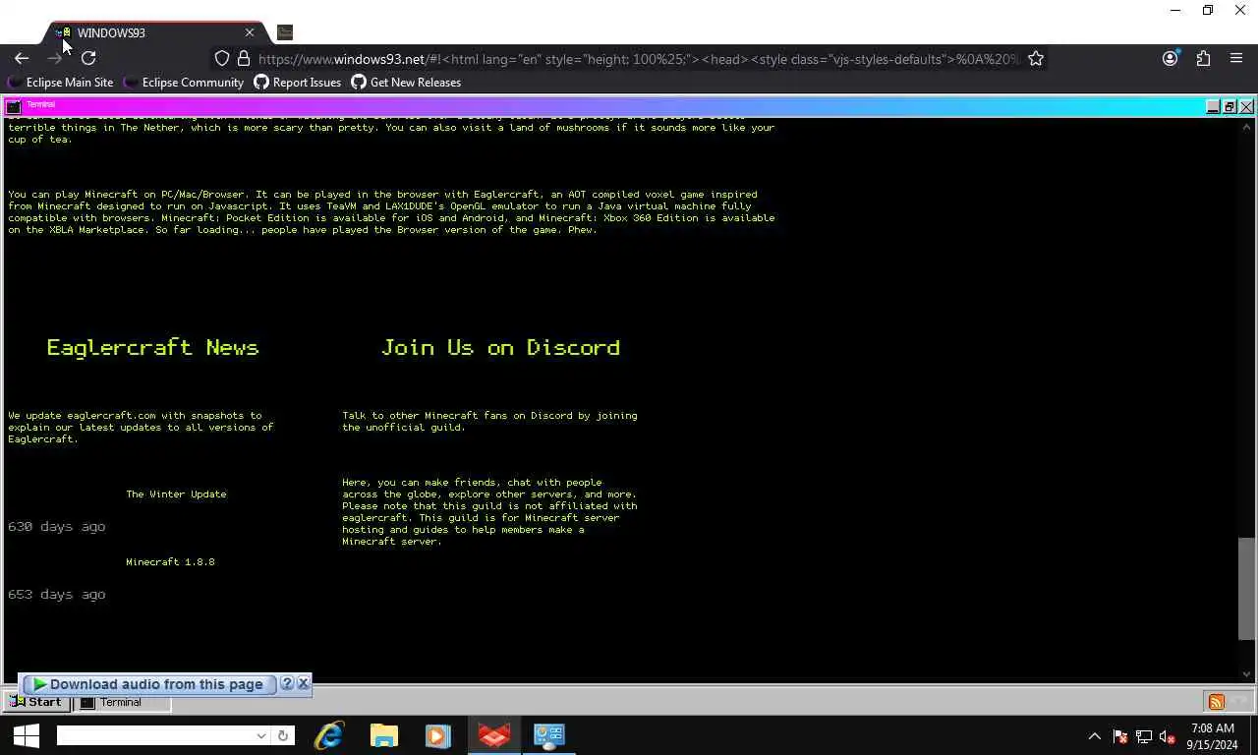Click Download audio from this page button
Screen dimensions: 1258x755
pos(148,684)
